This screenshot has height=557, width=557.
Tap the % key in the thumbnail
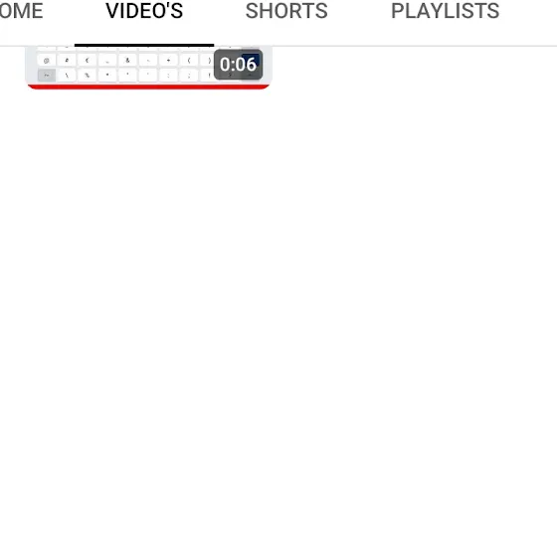[x=88, y=76]
